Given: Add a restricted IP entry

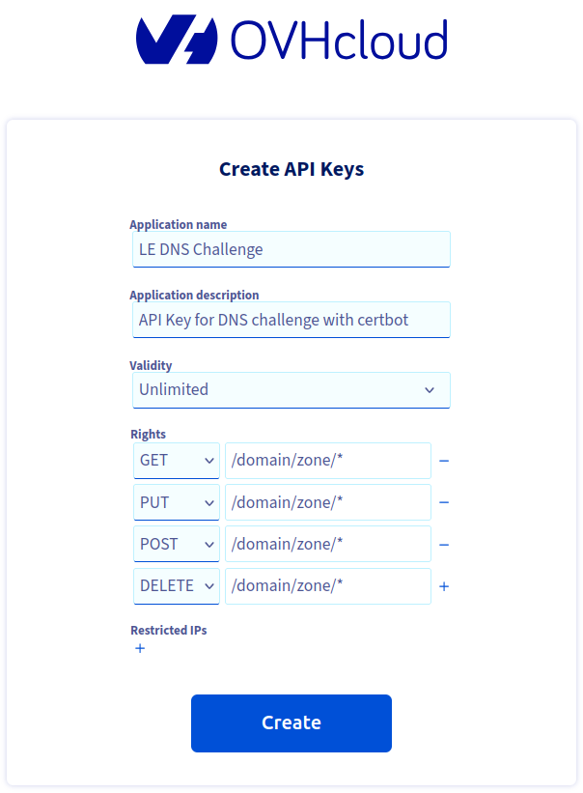Looking at the screenshot, I should coord(140,648).
